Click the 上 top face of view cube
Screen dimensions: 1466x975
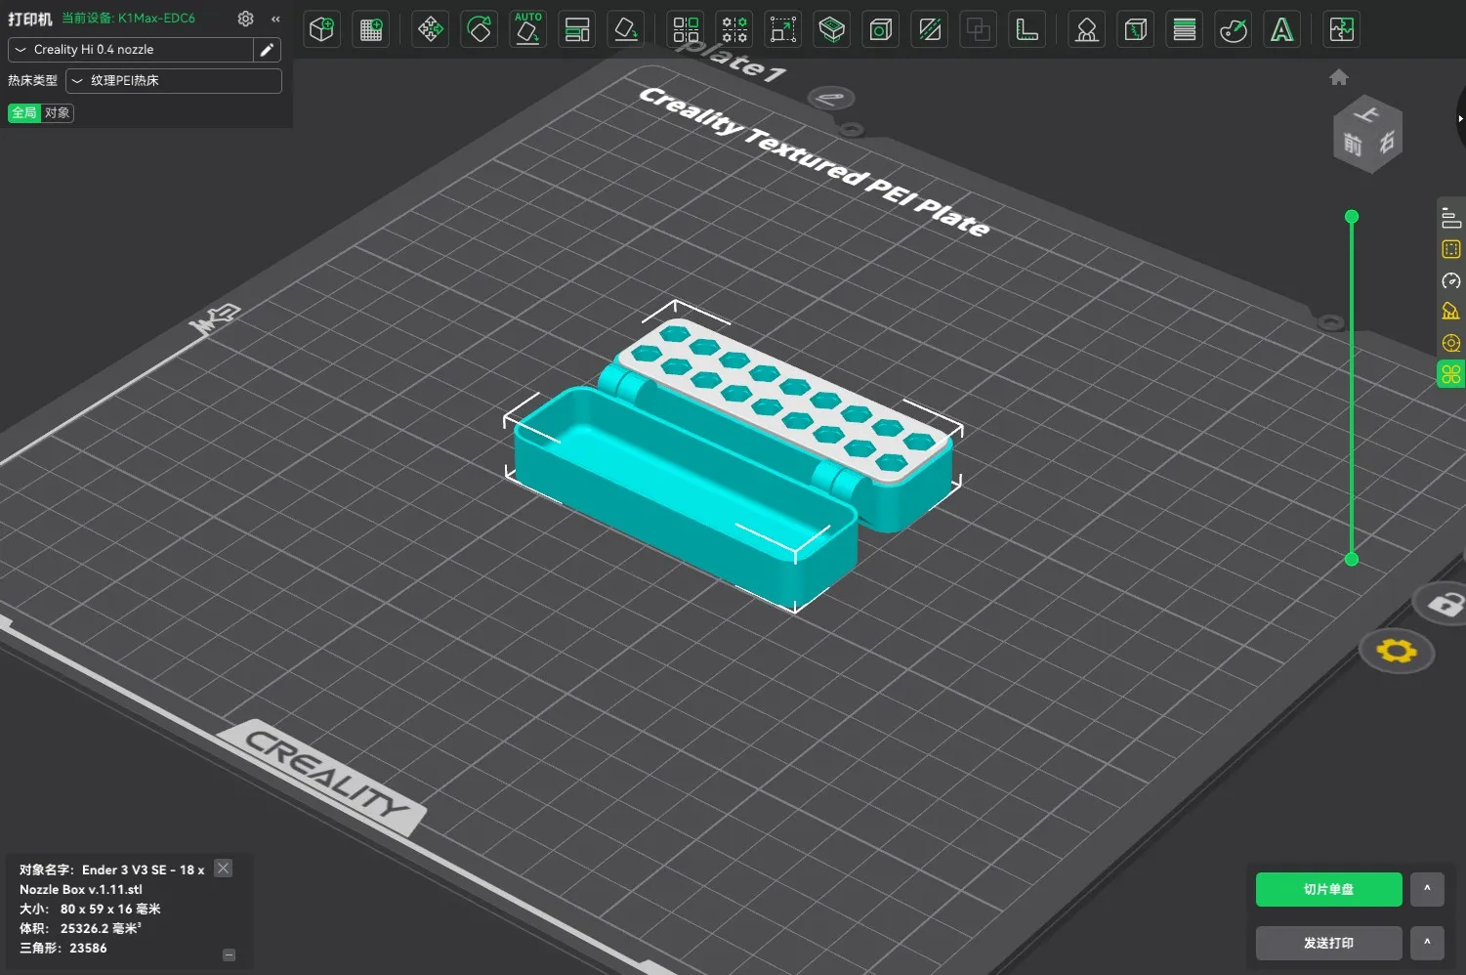coord(1367,113)
